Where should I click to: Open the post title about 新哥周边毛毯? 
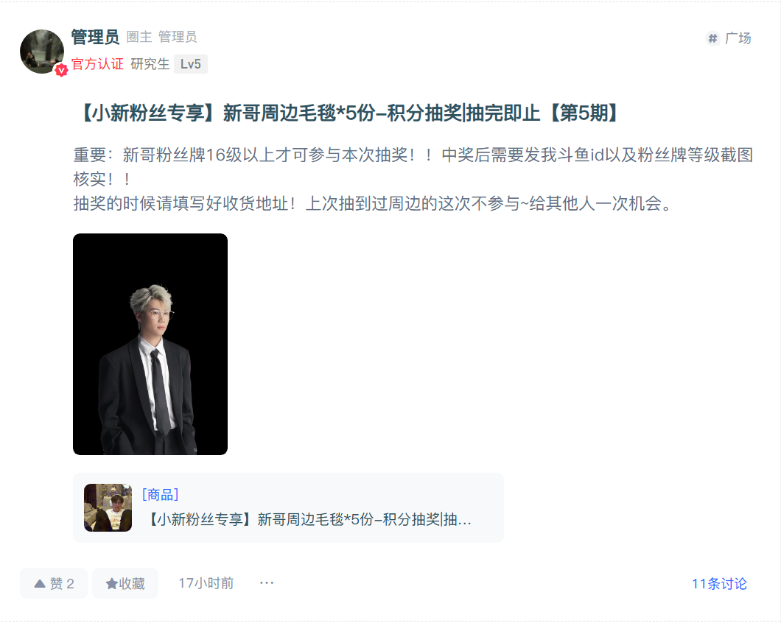(348, 113)
